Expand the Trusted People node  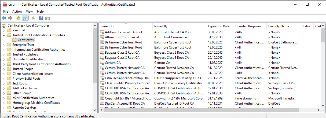(4, 69)
